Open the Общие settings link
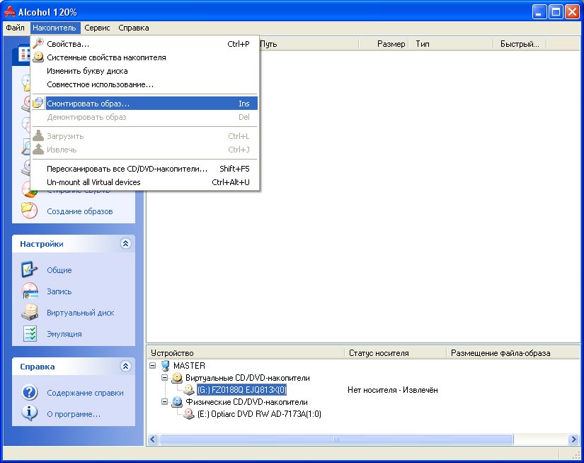This screenshot has width=584, height=463. tap(59, 269)
